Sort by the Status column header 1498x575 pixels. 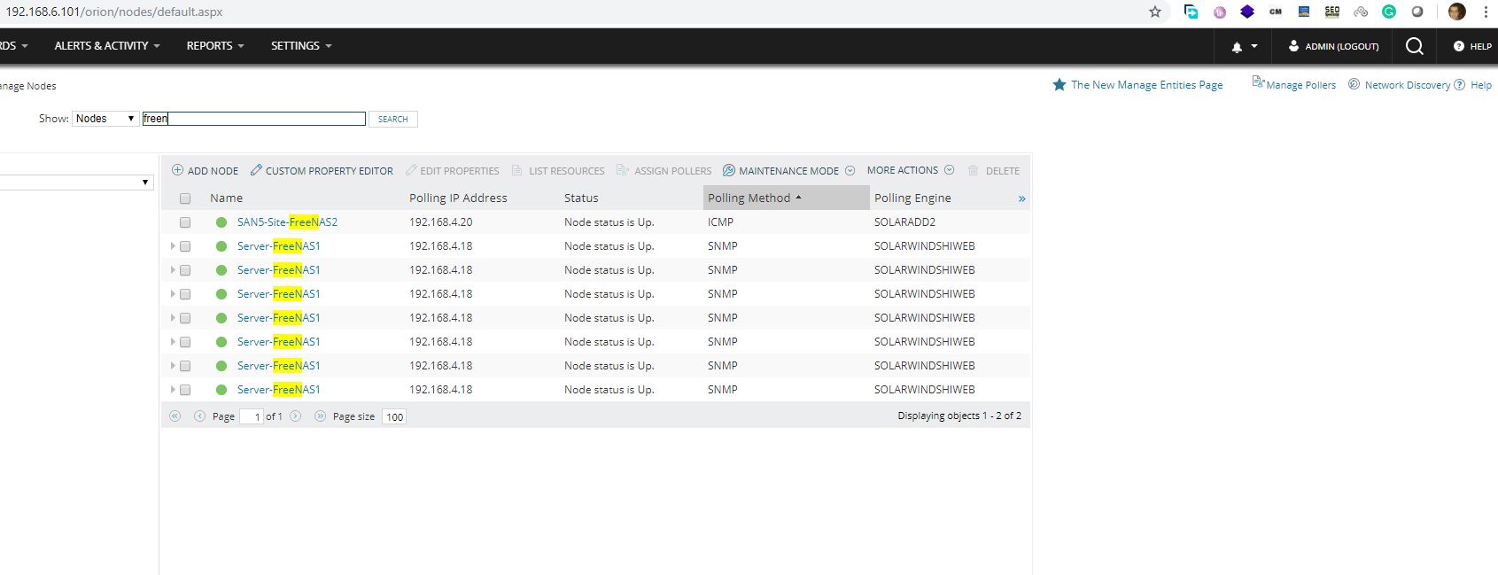[581, 198]
